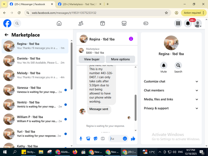Open Friends icon in top navigation
Image resolution: width=208 pixels, height=156 pixels.
(81, 23)
